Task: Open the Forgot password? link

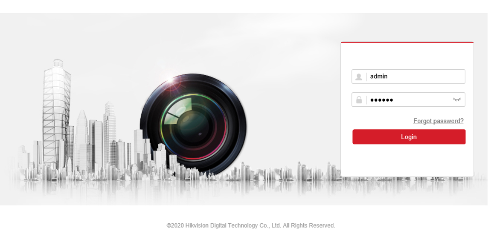Action: 438,121
